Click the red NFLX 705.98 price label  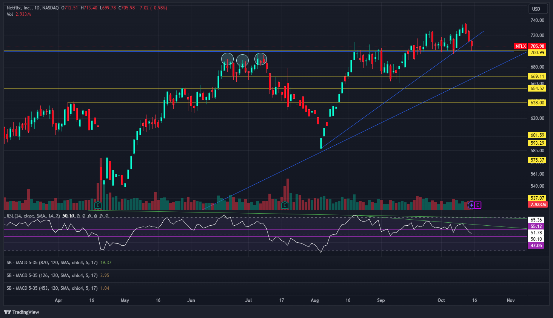tap(530, 46)
